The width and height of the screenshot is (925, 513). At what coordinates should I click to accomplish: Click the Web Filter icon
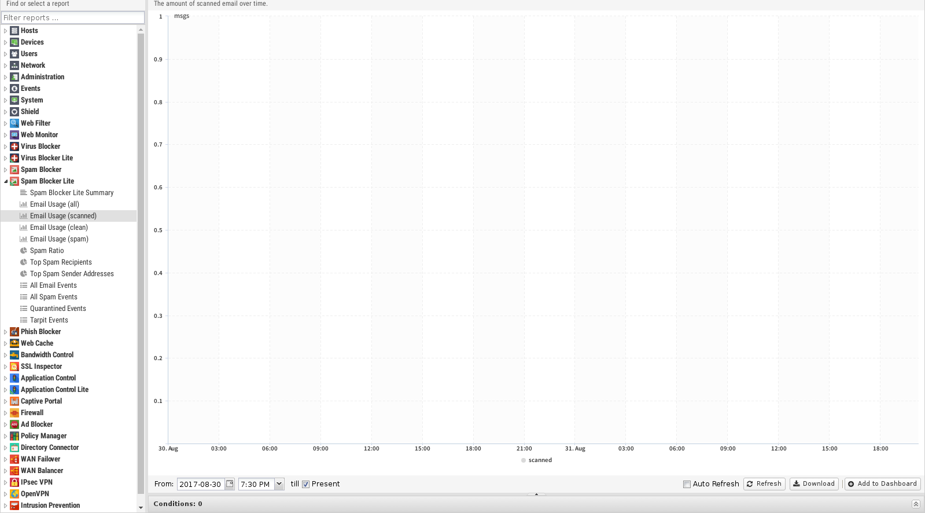coord(14,123)
